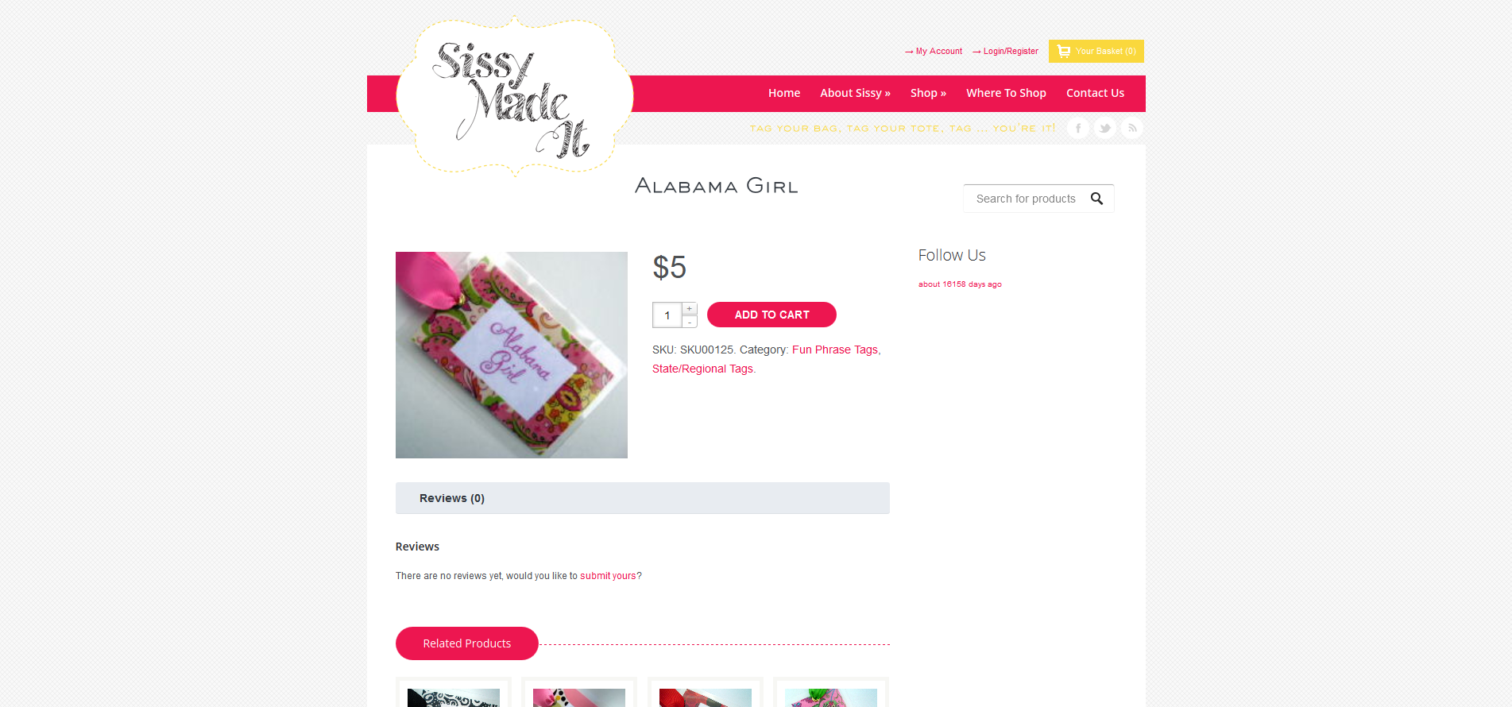The height and width of the screenshot is (707, 1512).
Task: Click the search magnifier icon
Action: pyautogui.click(x=1096, y=199)
